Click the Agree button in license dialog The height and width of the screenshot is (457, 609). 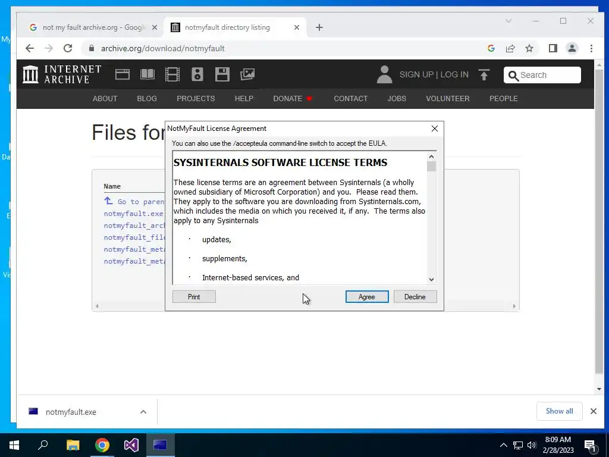(366, 297)
